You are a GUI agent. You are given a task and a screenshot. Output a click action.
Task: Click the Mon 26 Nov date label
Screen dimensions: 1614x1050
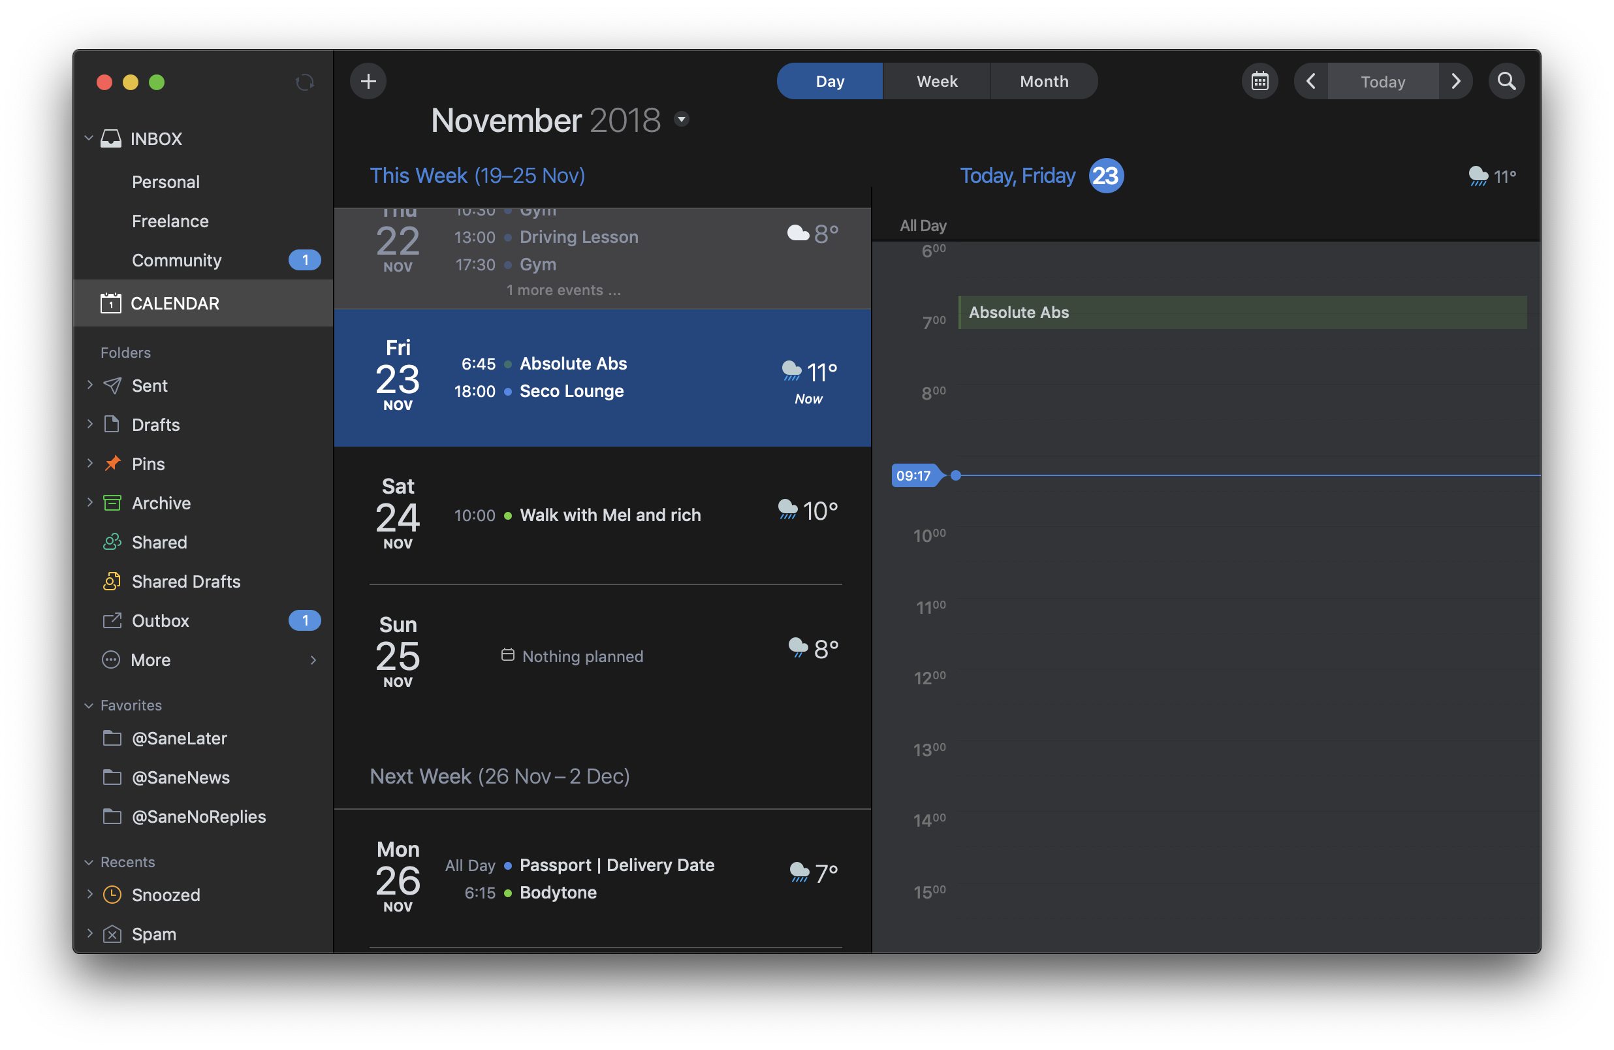[x=398, y=878]
